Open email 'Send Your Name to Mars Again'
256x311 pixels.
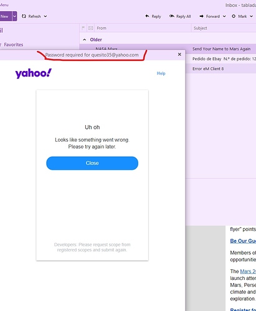pyautogui.click(x=221, y=49)
